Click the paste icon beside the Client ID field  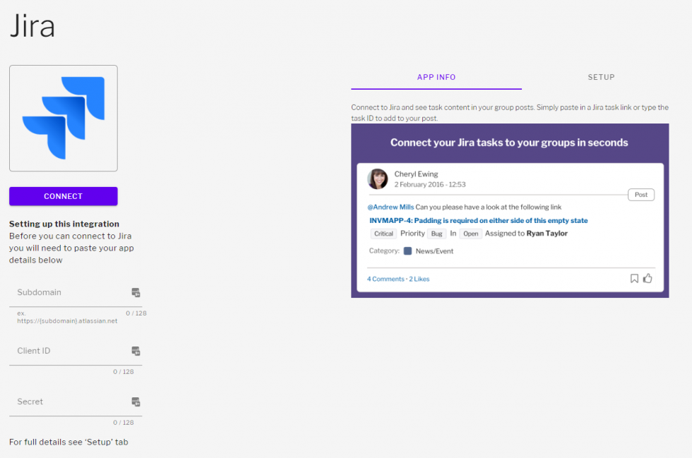(135, 351)
